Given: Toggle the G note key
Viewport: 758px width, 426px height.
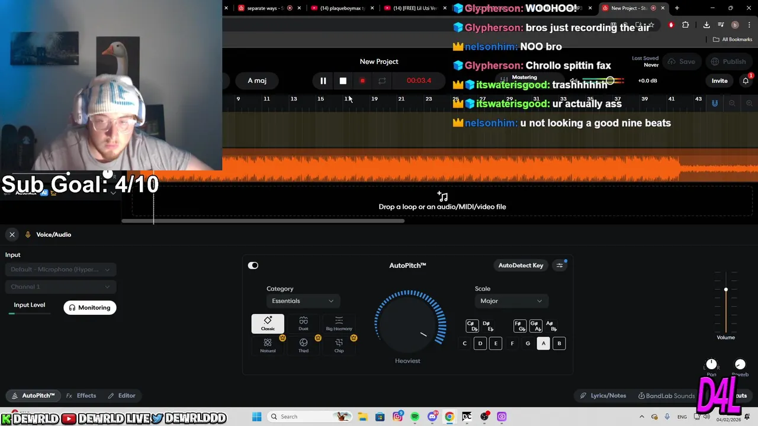Looking at the screenshot, I should (x=528, y=343).
